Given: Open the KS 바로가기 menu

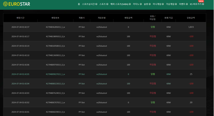Looking at the screenshot, I should [x=196, y=4].
